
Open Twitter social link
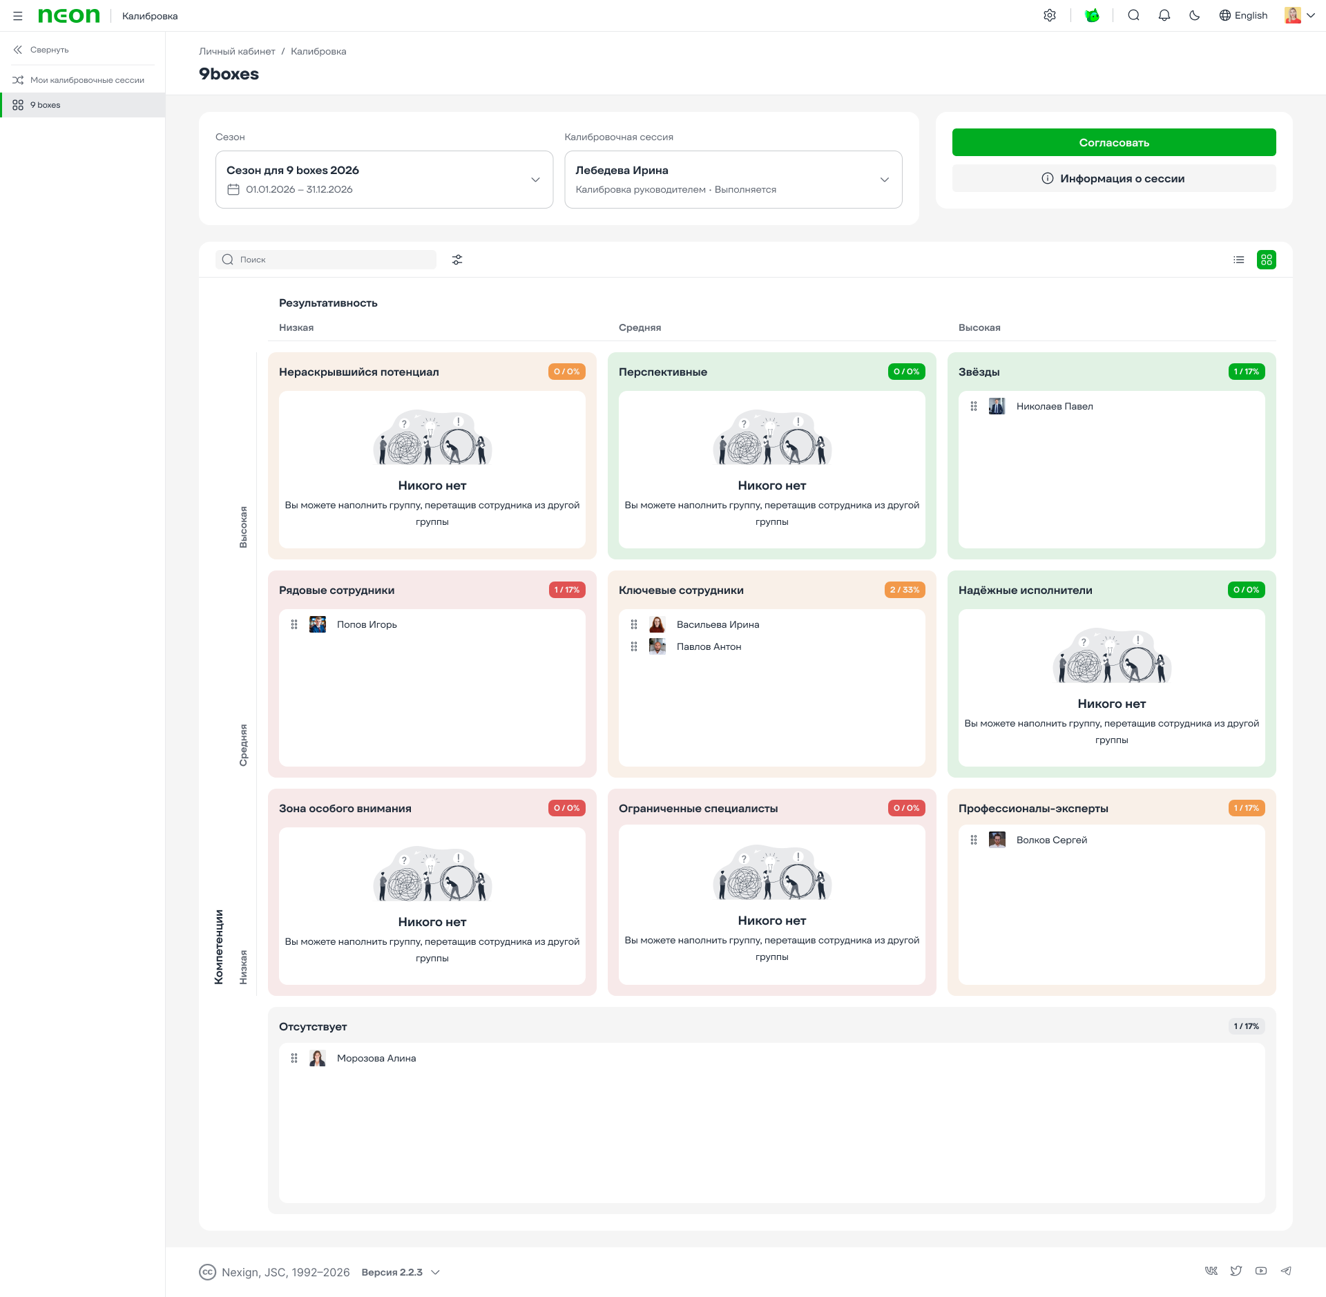[x=1236, y=1271]
